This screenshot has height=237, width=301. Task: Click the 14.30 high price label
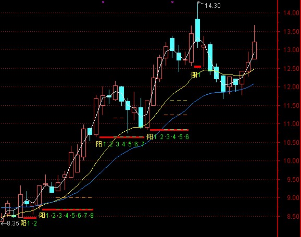click(212, 6)
